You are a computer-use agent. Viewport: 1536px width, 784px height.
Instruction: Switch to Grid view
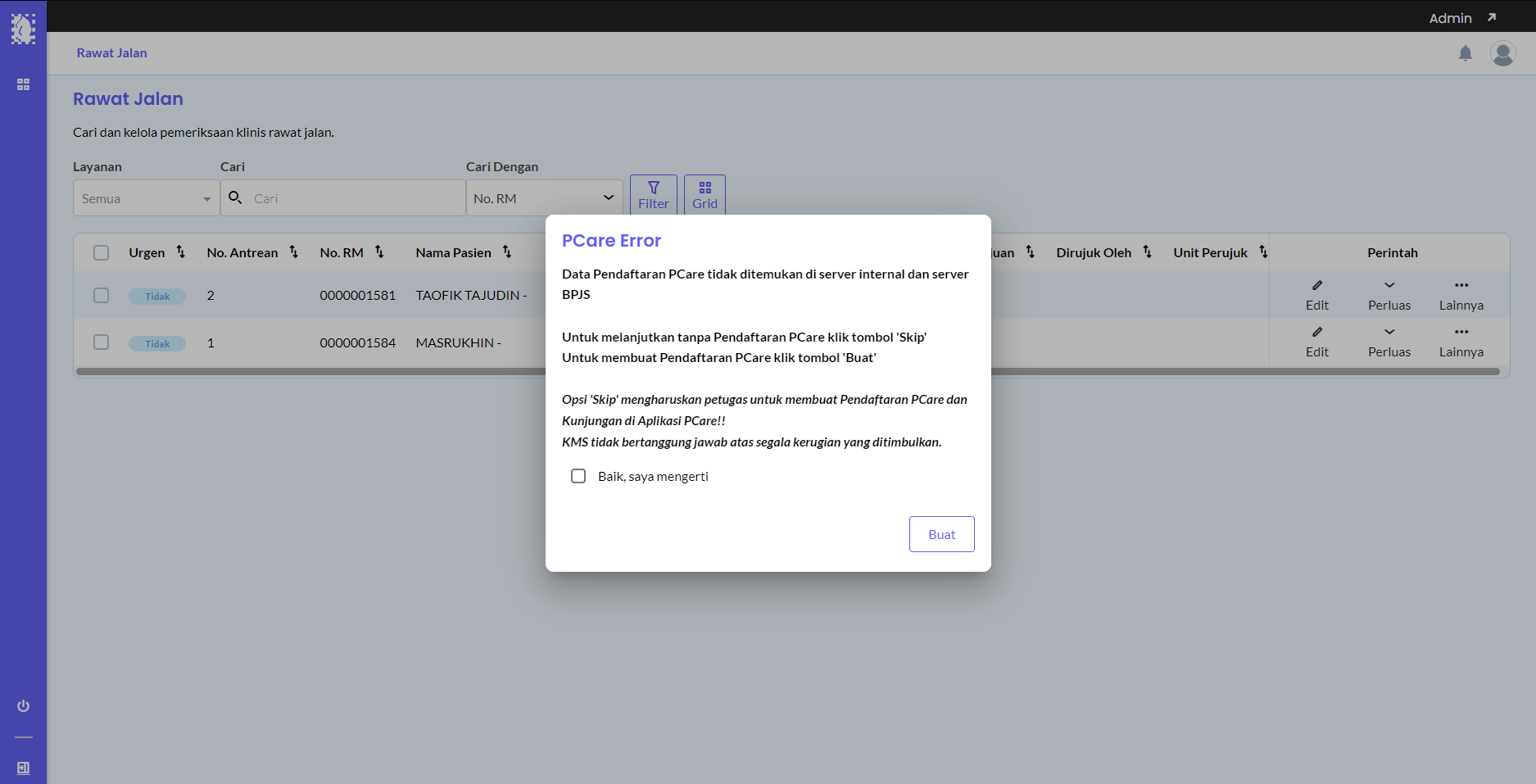(705, 195)
